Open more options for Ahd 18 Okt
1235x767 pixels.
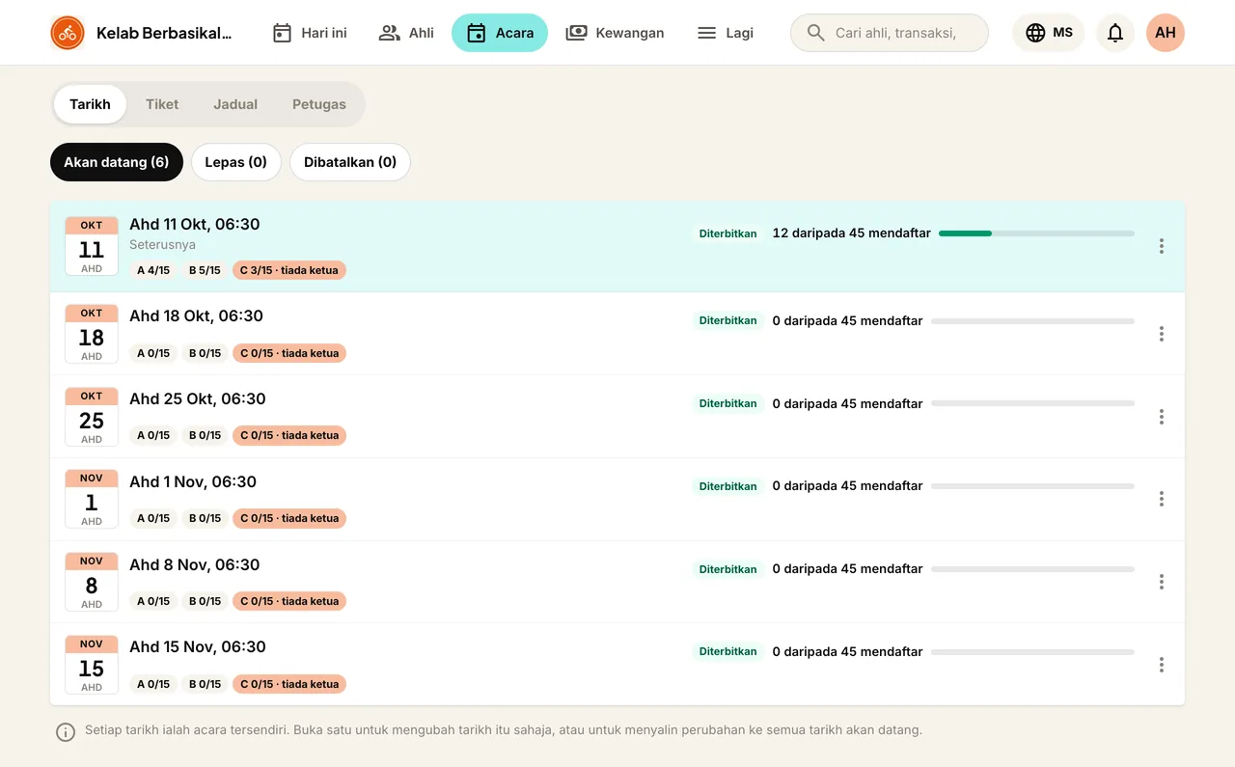tap(1162, 334)
